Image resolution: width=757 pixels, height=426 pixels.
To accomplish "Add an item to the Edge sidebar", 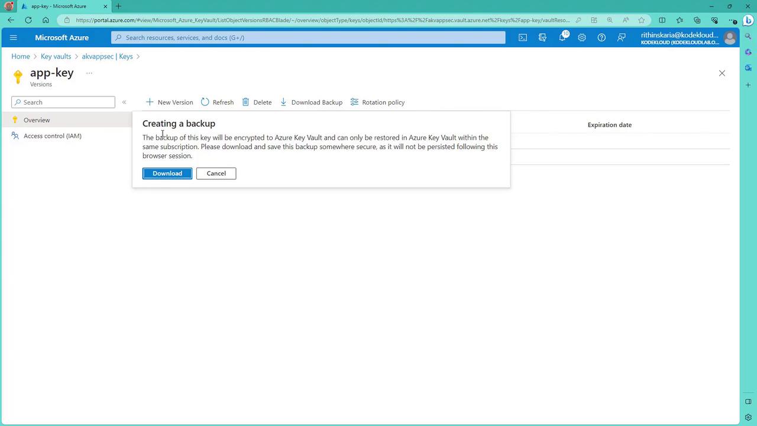I will pyautogui.click(x=748, y=85).
